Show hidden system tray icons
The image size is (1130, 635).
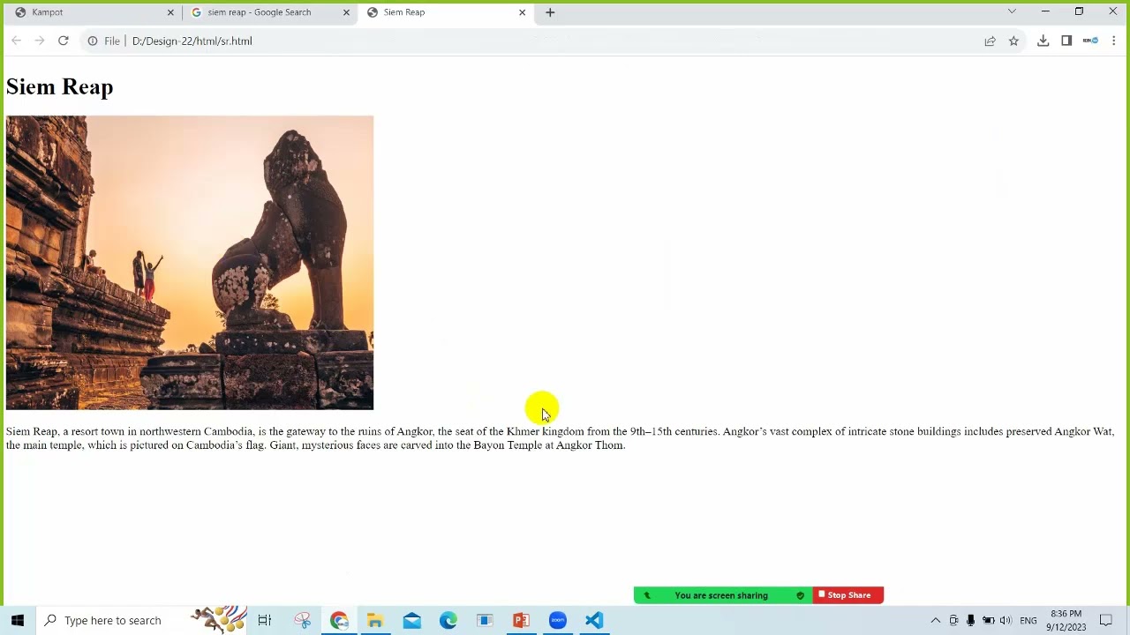coord(936,620)
